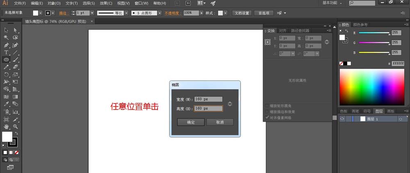Select the Pencil tool
Viewport: 410px width, 173px height.
click(6, 67)
